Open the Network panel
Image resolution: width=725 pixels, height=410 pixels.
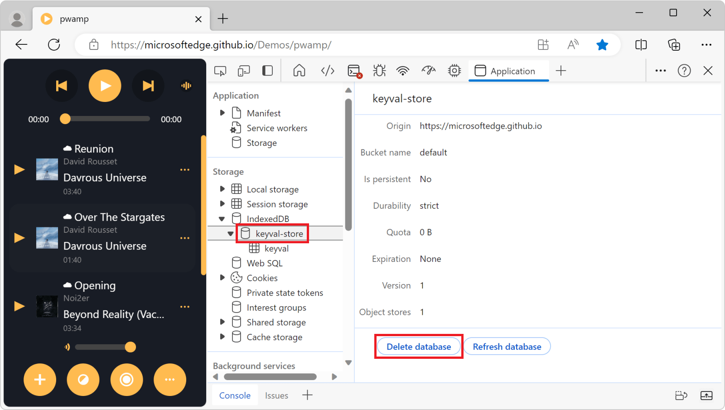coord(403,71)
